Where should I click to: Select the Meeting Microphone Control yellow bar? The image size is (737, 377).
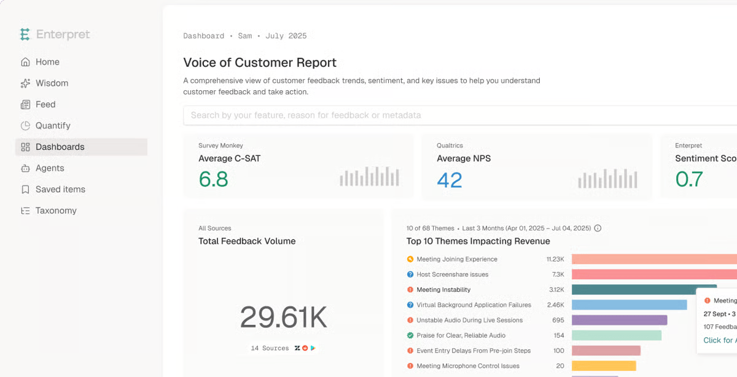[x=604, y=366]
